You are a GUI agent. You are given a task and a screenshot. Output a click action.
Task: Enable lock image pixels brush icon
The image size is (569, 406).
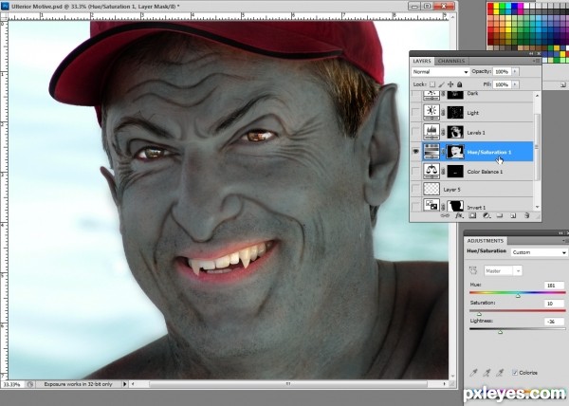pos(442,84)
